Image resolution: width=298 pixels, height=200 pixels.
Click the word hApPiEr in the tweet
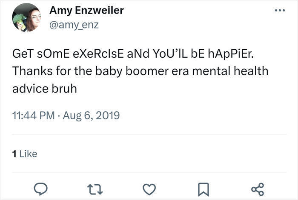pos(231,54)
